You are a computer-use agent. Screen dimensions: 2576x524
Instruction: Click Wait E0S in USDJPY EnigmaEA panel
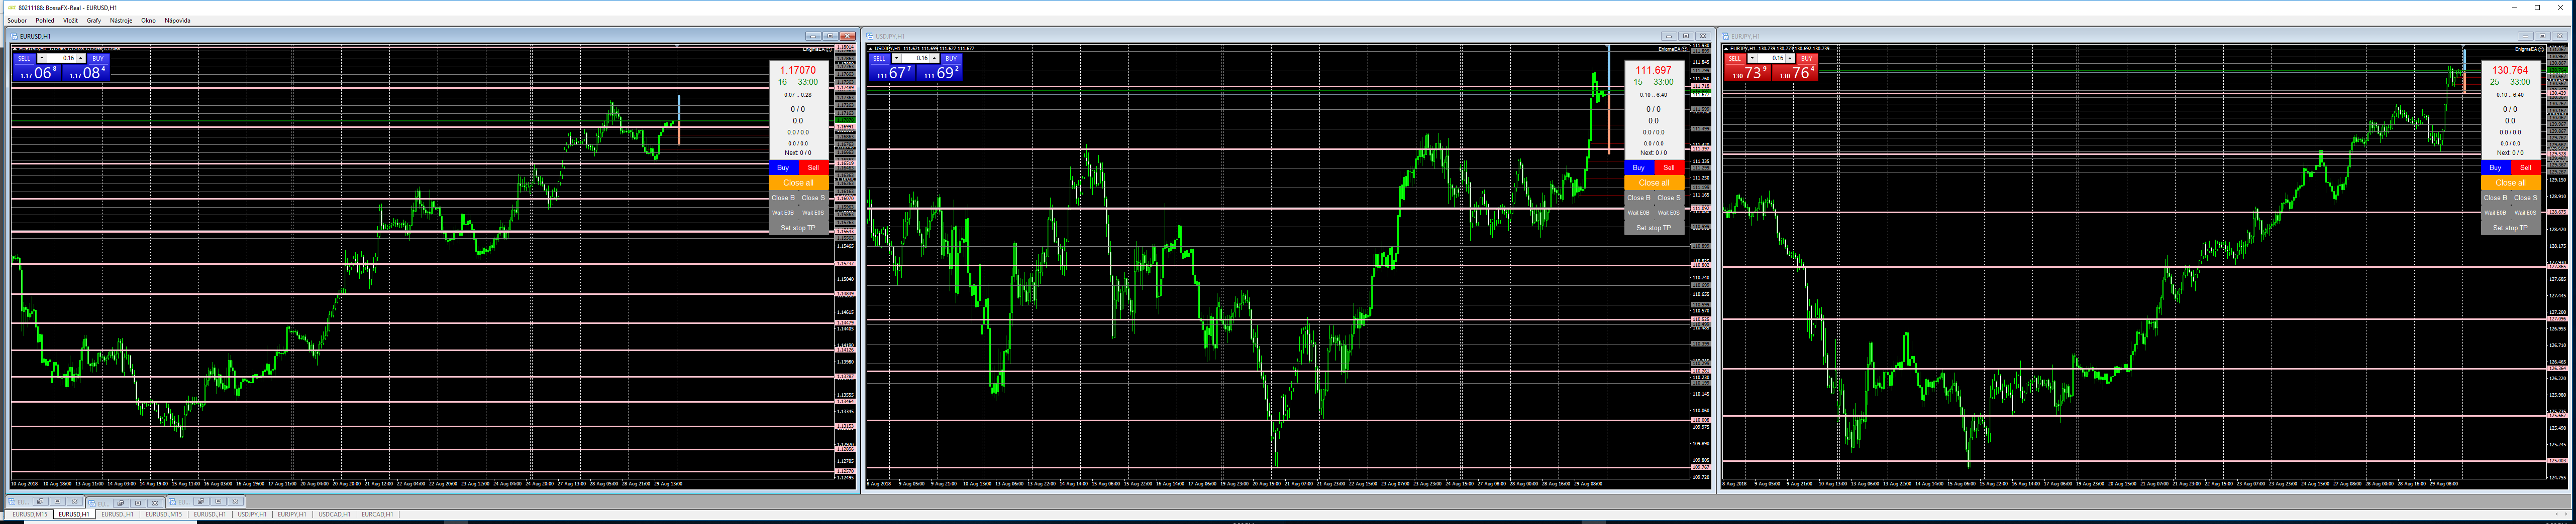(1669, 213)
